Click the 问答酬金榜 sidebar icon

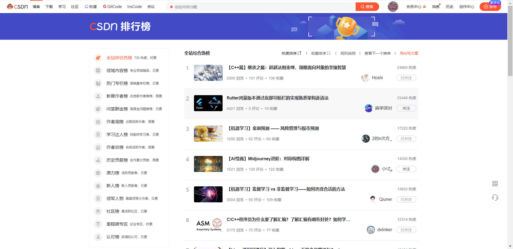[98, 109]
